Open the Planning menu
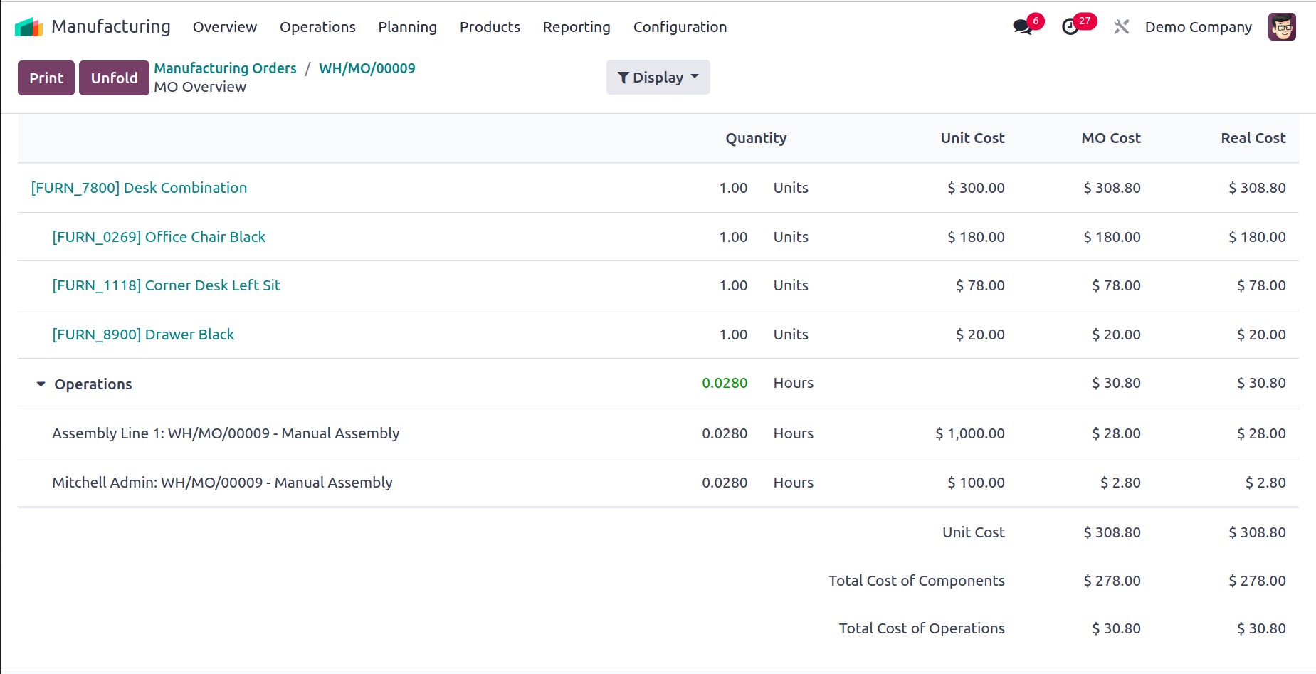 click(x=407, y=27)
